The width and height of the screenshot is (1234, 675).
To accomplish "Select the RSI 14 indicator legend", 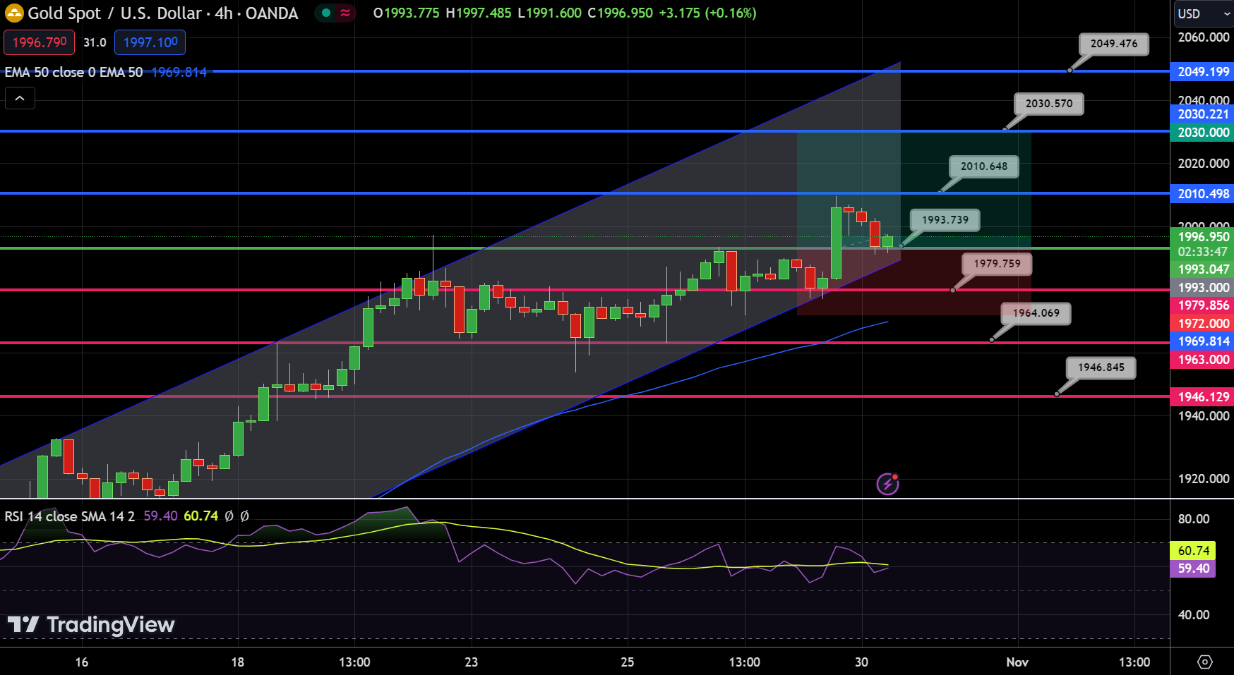I will 69,516.
